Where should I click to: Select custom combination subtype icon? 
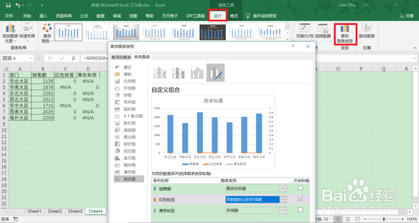click(x=215, y=72)
